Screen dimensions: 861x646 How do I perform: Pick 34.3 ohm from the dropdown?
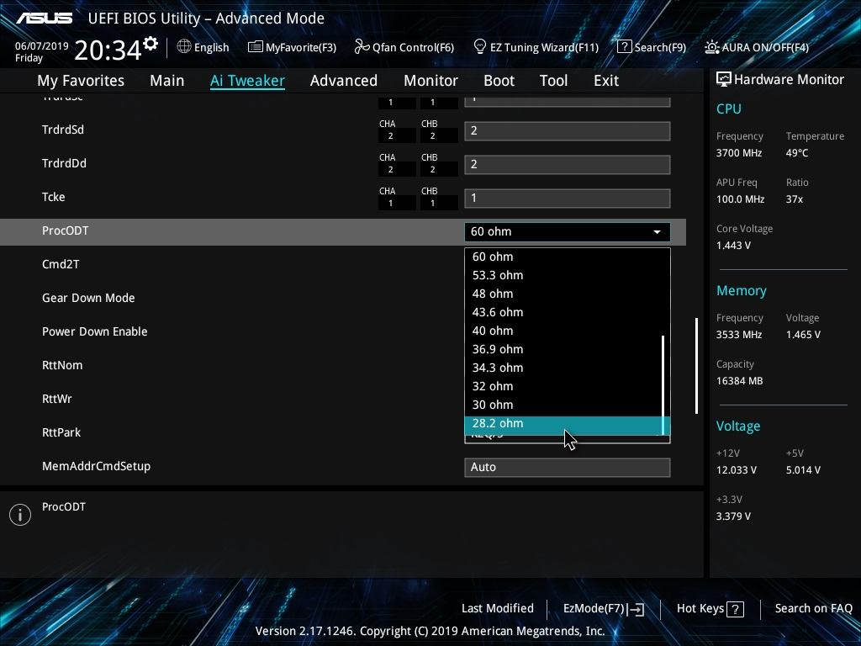(564, 368)
